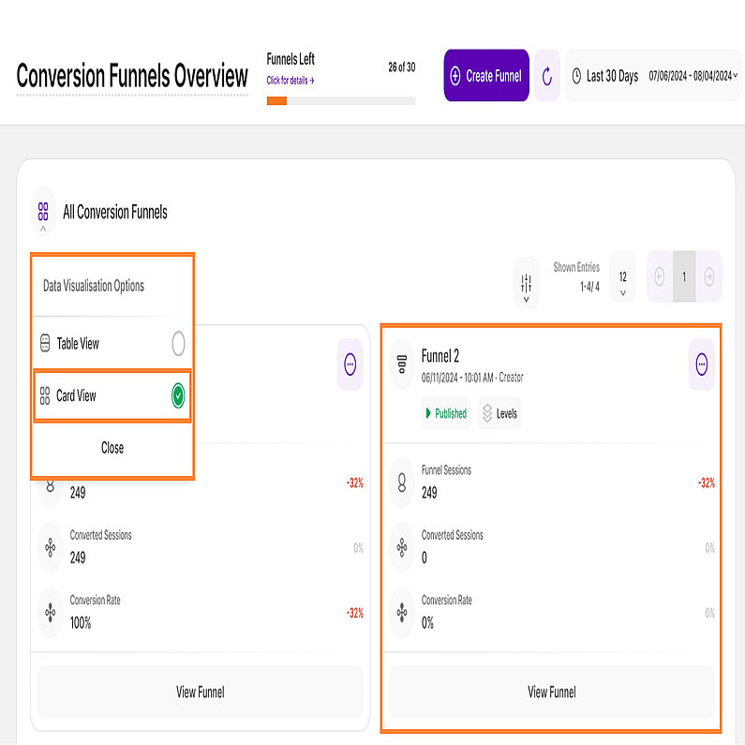This screenshot has width=745, height=745.
Task: Click View Funnel button for Funnel 2
Action: click(x=551, y=693)
